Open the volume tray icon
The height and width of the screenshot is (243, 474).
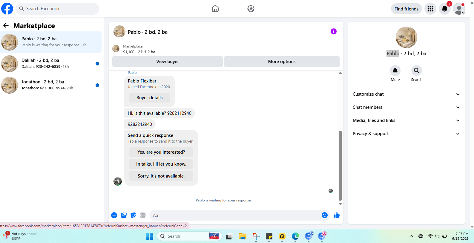pyautogui.click(x=437, y=236)
